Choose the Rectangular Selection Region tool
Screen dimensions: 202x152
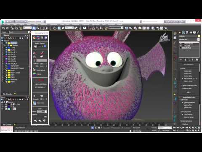(x=42, y=28)
